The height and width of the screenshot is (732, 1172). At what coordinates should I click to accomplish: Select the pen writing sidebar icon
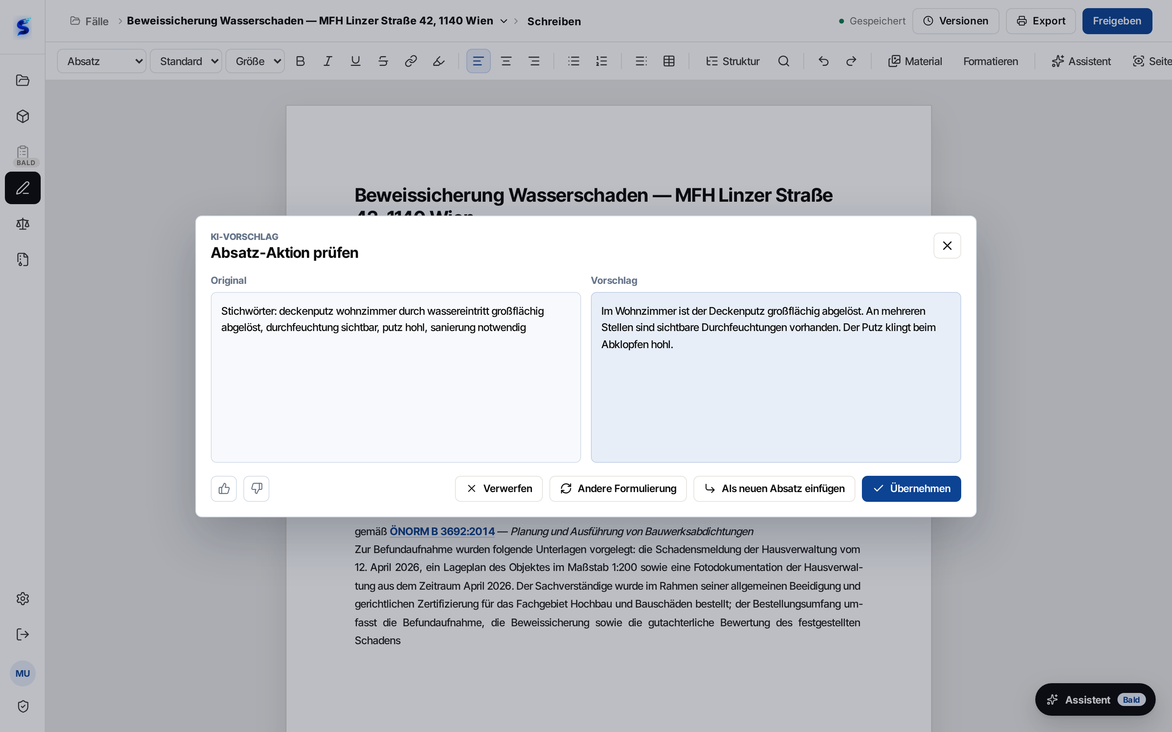(23, 188)
